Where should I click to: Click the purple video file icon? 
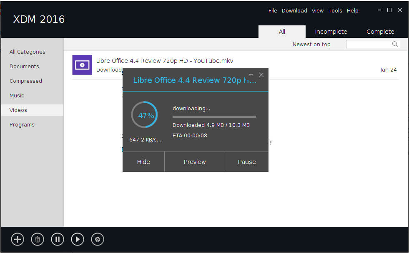[82, 65]
